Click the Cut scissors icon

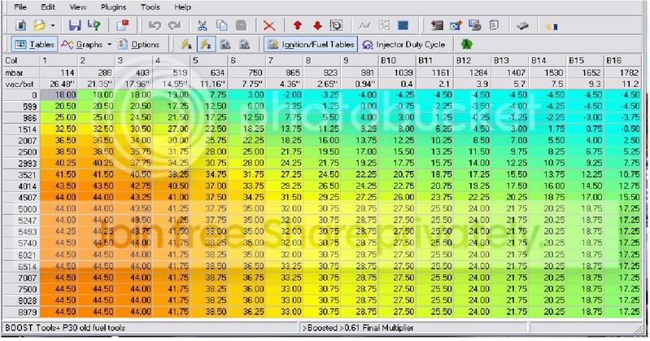click(x=202, y=26)
